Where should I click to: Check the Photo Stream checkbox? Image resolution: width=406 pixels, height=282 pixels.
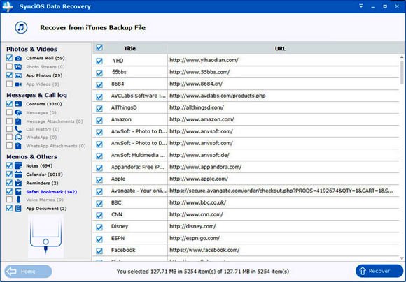tap(9, 66)
